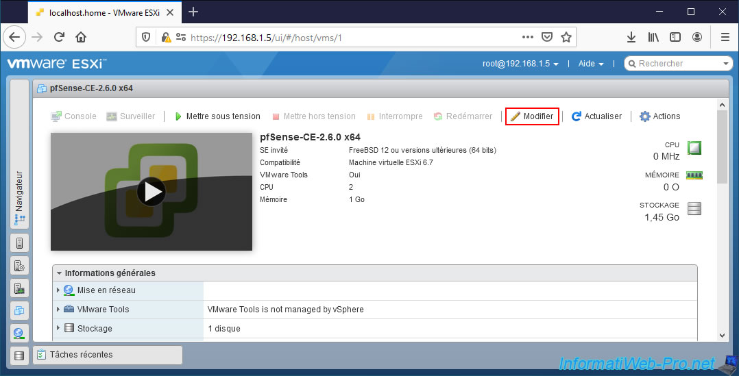Screen dimensions: 739x376
Task: Click the Virtual Machines icon in navigator strip
Action: coord(19,310)
